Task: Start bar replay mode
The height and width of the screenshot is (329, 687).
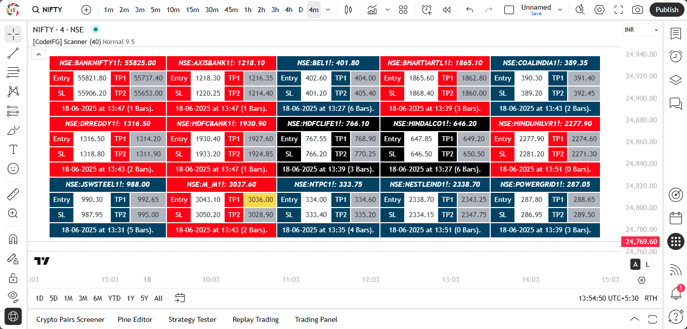Action: (x=447, y=10)
